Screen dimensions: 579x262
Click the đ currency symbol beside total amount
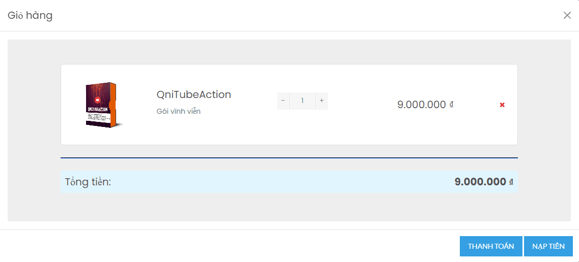tap(511, 182)
